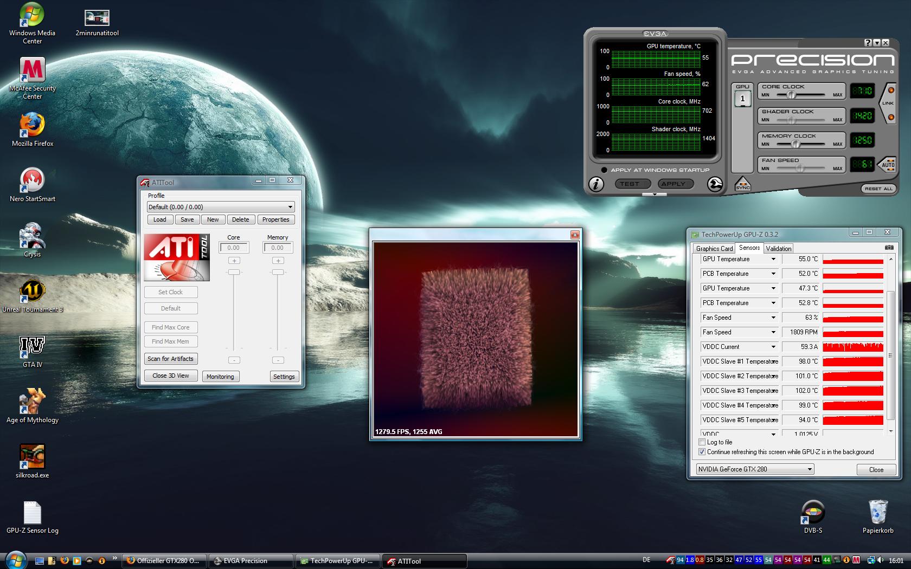This screenshot has width=911, height=569.
Task: Click the Core Clock slider handle
Action: click(791, 95)
